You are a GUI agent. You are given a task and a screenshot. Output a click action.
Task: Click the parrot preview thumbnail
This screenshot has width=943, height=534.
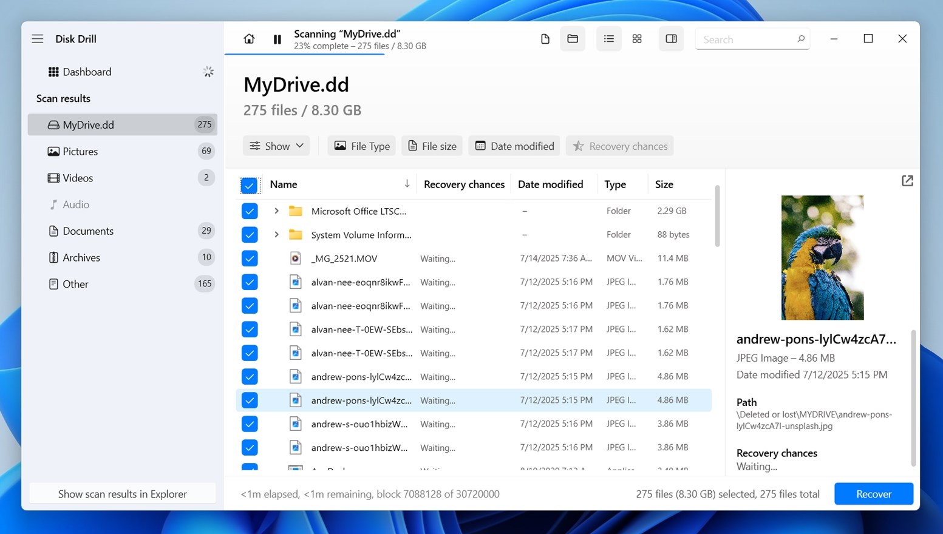822,257
